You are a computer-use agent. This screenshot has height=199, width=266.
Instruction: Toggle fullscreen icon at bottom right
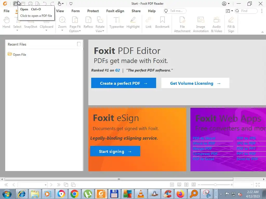coord(257,184)
